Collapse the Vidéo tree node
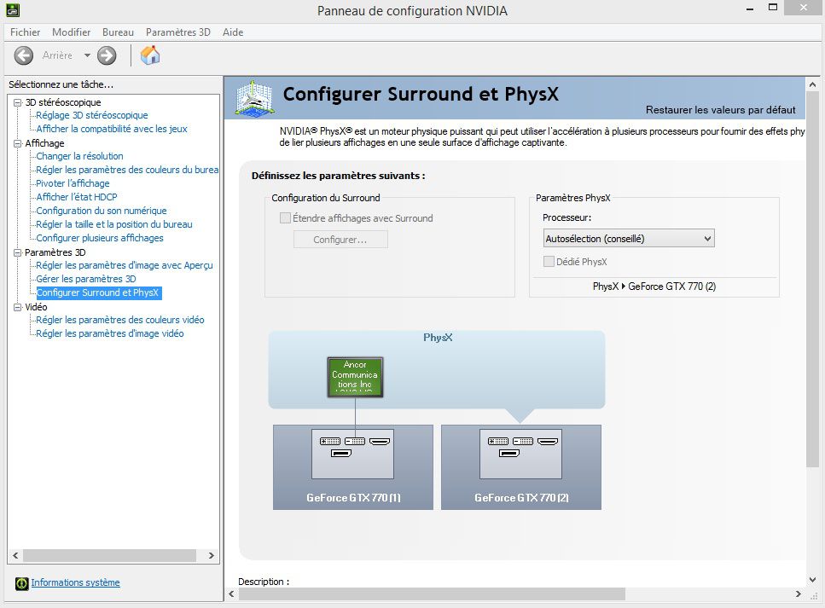This screenshot has height=608, width=825. point(18,307)
